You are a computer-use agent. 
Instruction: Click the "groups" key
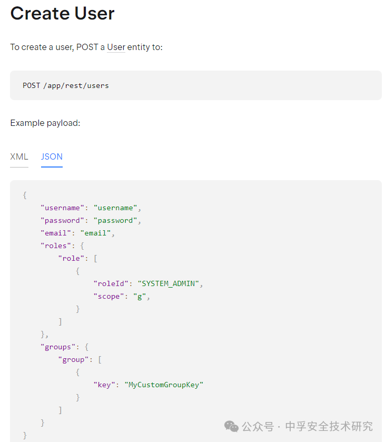[x=58, y=347]
